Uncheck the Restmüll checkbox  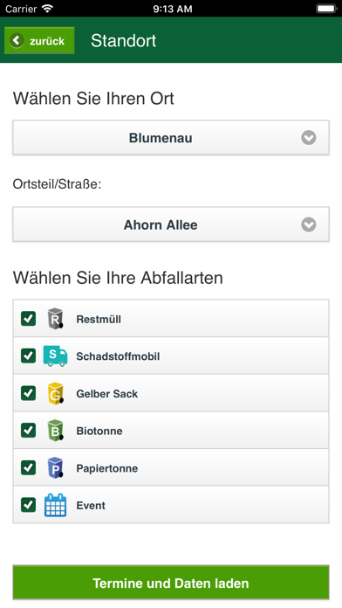tap(28, 319)
